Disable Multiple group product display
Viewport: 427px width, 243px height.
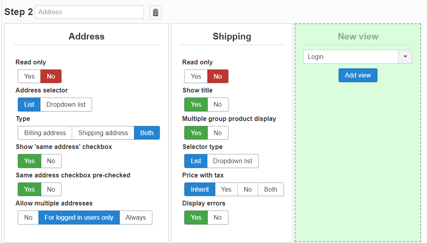[x=218, y=133]
